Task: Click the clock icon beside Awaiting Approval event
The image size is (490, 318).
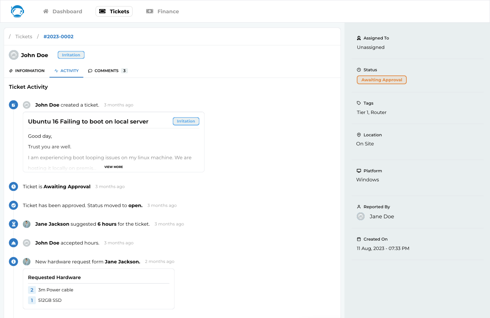Action: click(13, 187)
